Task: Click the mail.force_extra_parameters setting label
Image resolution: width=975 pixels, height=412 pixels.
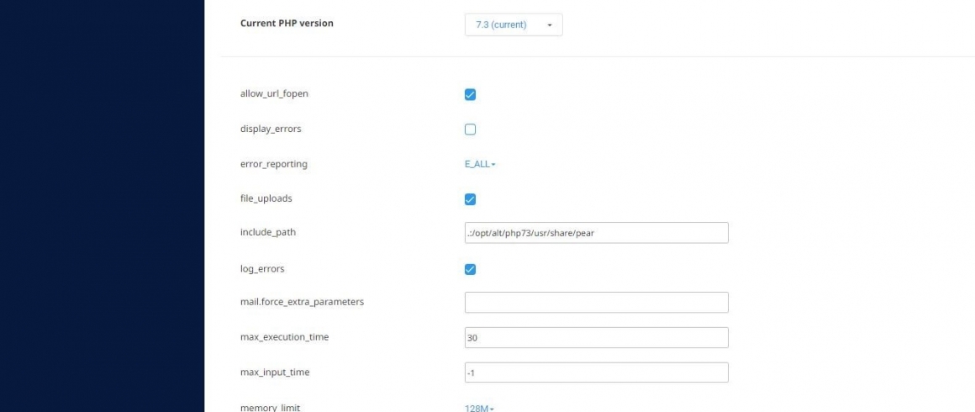Action: click(x=303, y=302)
